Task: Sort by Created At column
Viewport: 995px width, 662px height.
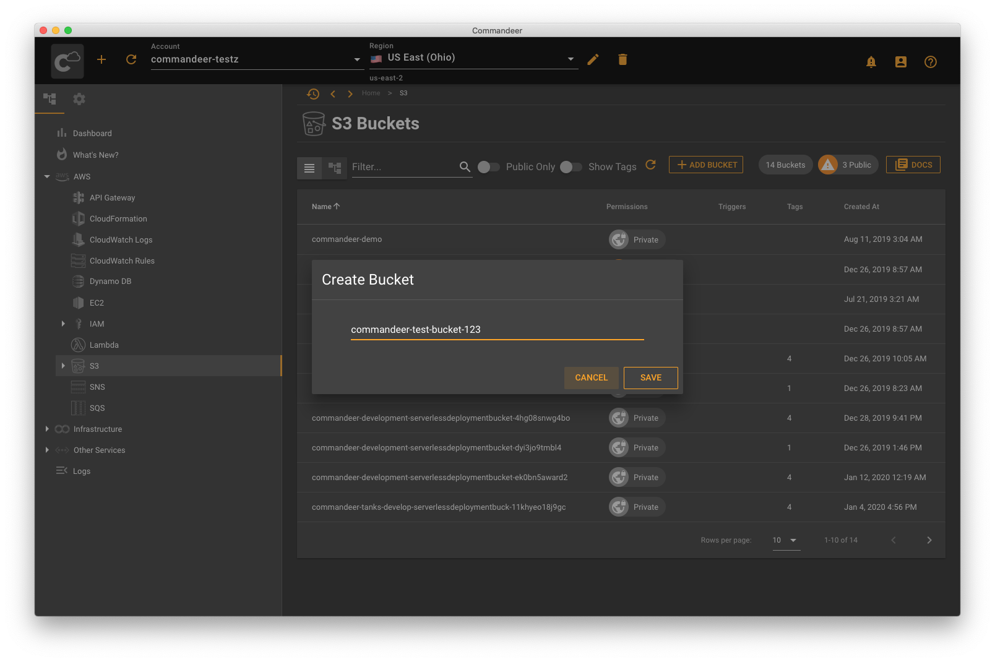Action: pyautogui.click(x=861, y=207)
